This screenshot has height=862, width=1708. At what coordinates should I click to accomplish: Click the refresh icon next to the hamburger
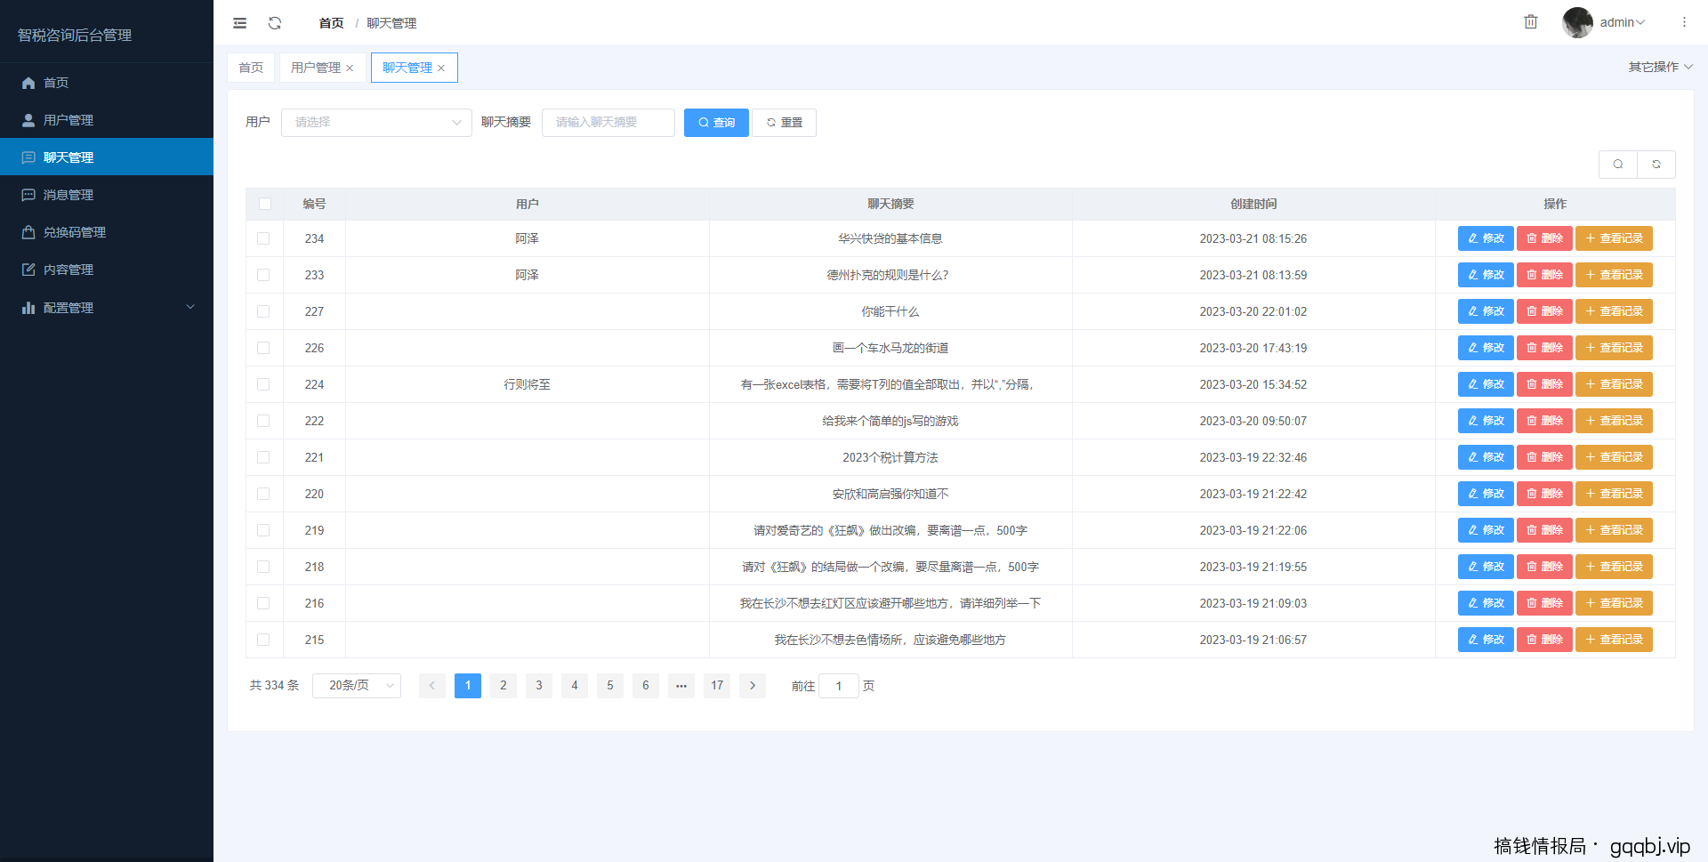(x=275, y=23)
